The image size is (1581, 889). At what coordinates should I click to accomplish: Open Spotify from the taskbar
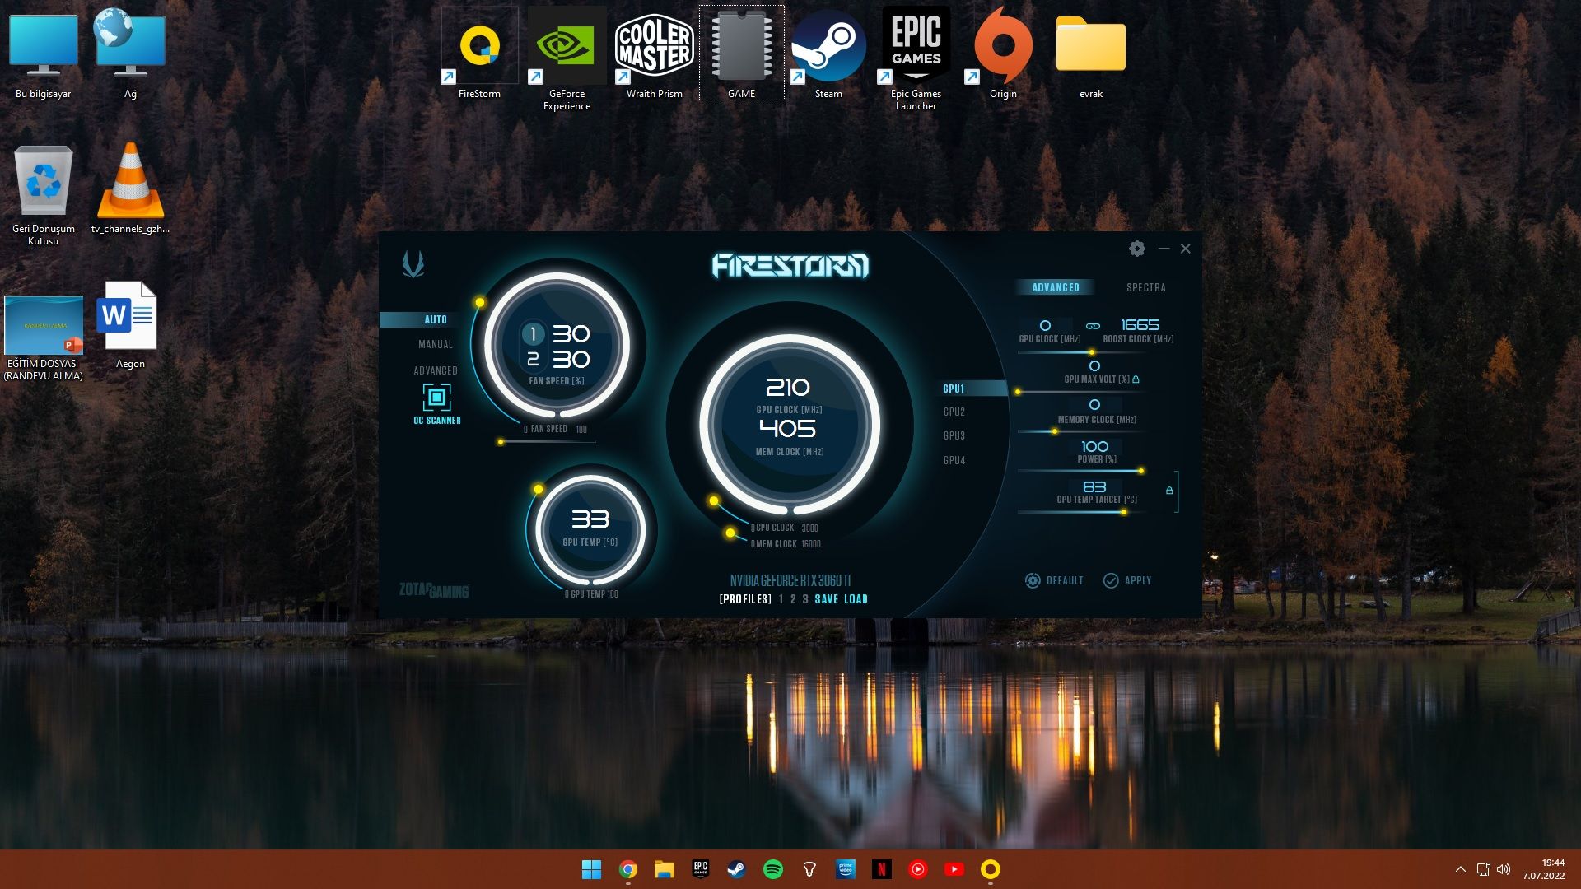point(772,869)
